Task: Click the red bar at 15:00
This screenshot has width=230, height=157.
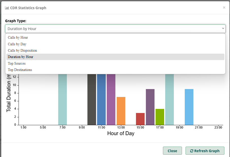Action: click(x=140, y=119)
